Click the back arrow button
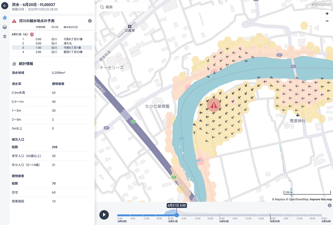The height and width of the screenshot is (225, 333). tap(5, 6)
